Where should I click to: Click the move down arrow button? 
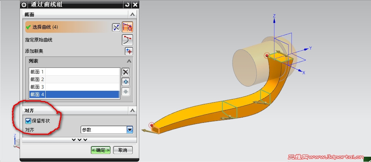pyautogui.click(x=126, y=92)
